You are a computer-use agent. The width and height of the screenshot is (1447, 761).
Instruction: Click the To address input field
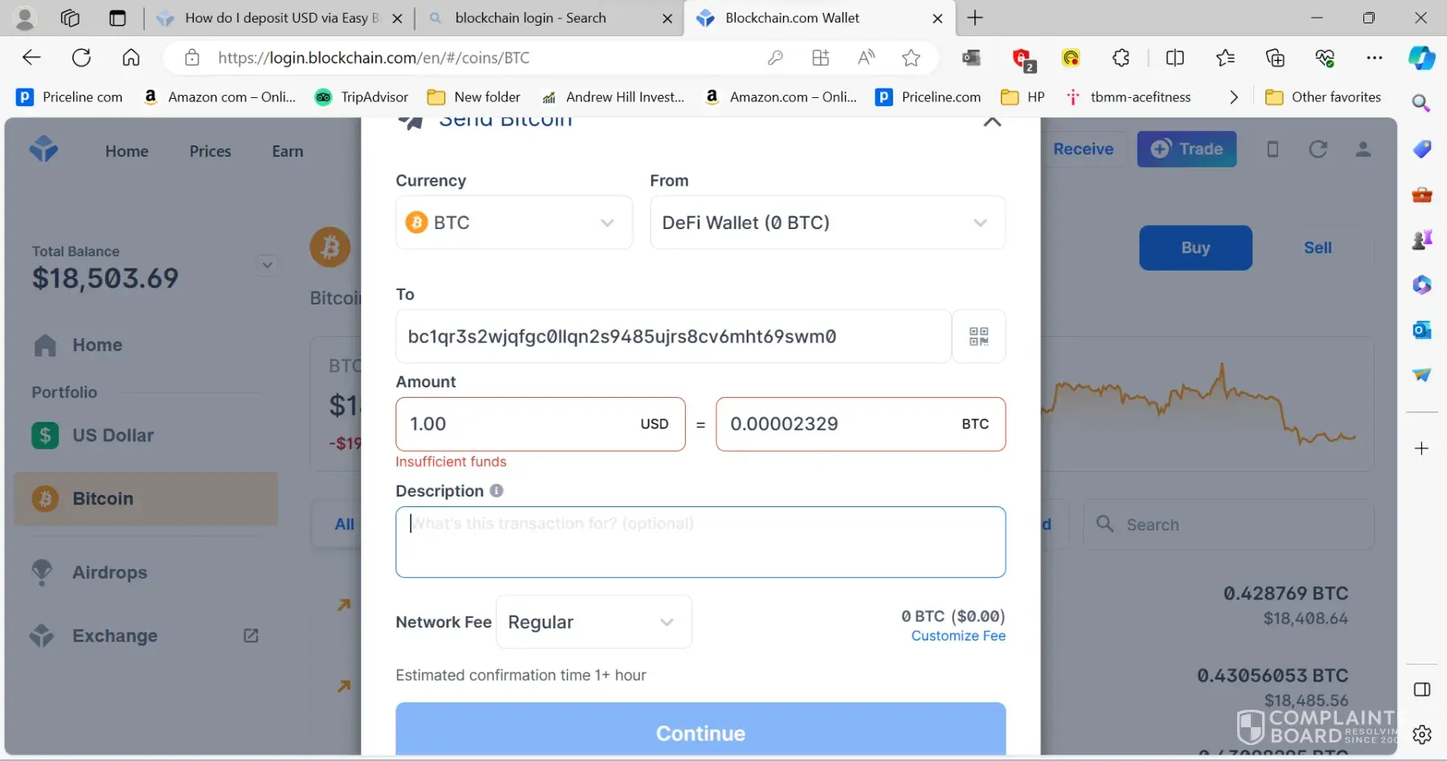coord(673,337)
